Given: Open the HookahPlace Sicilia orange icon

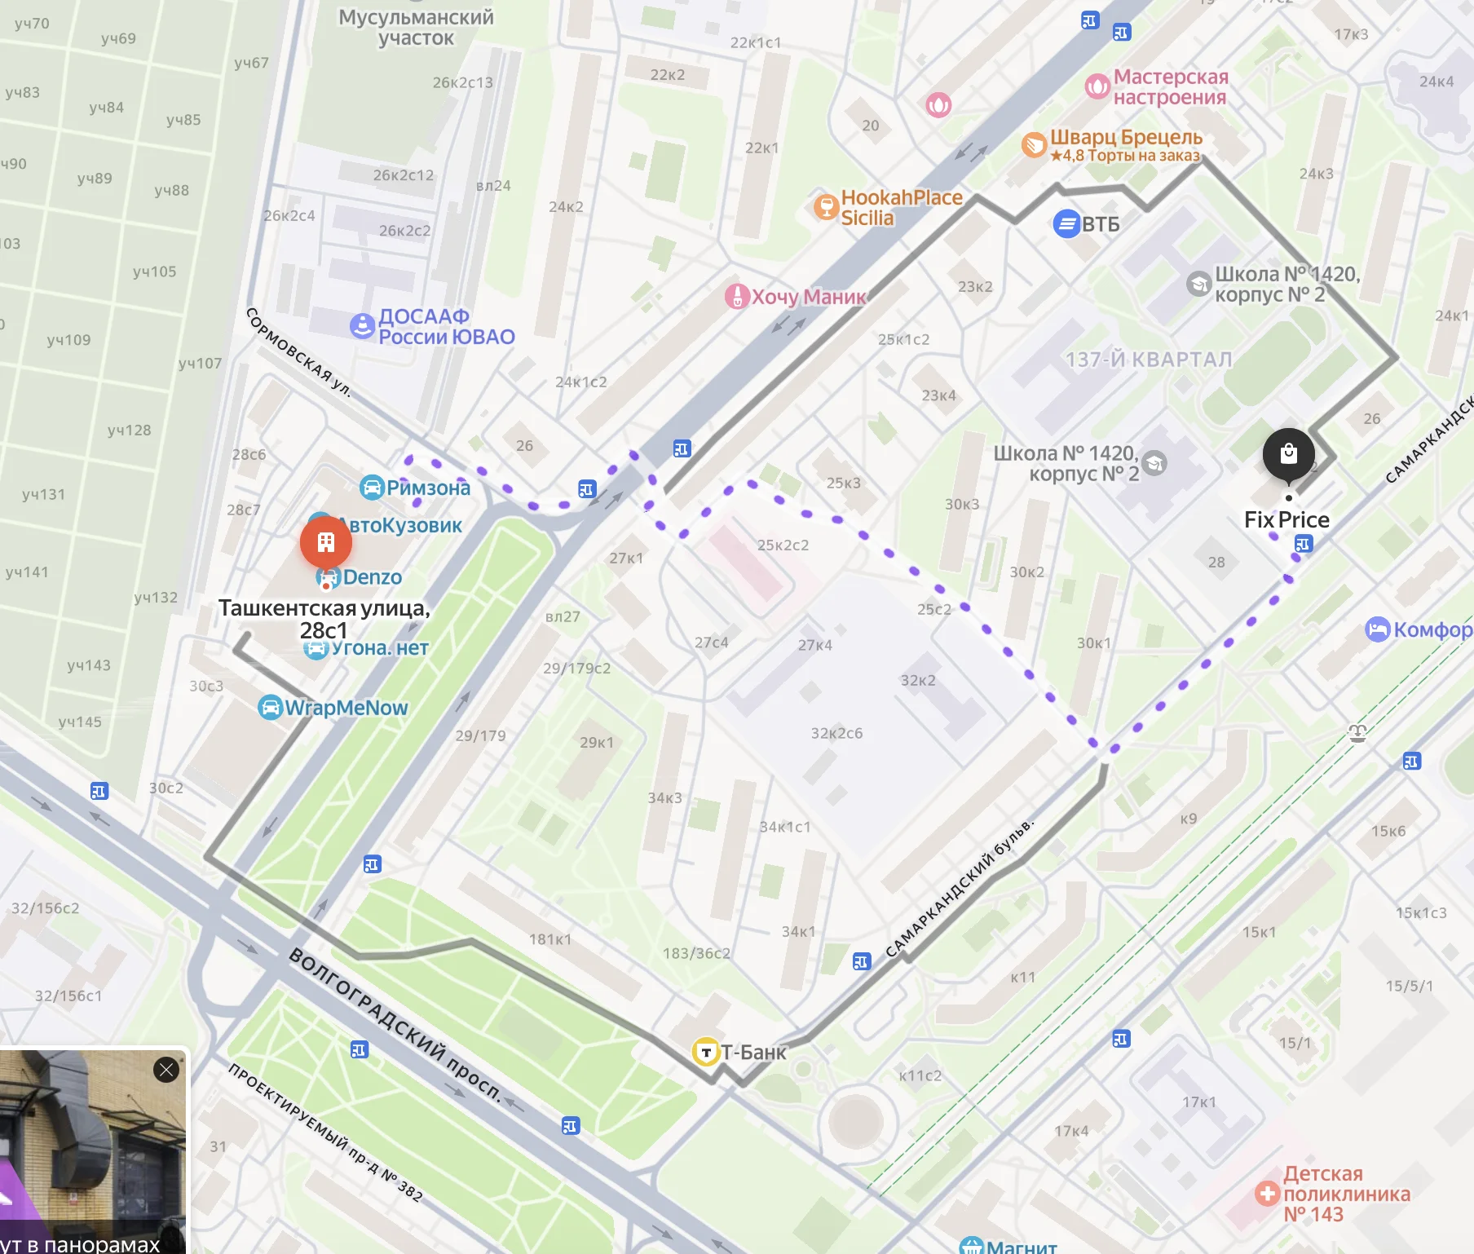Looking at the screenshot, I should (x=827, y=207).
